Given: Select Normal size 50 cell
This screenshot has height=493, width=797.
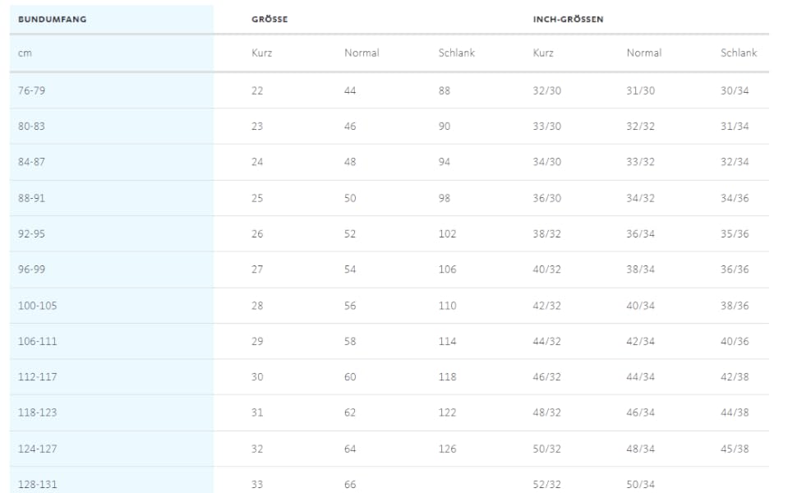Looking at the screenshot, I should (x=350, y=198).
